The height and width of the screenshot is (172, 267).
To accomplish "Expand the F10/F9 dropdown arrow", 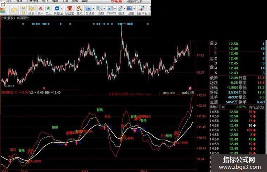I will coord(115,8).
